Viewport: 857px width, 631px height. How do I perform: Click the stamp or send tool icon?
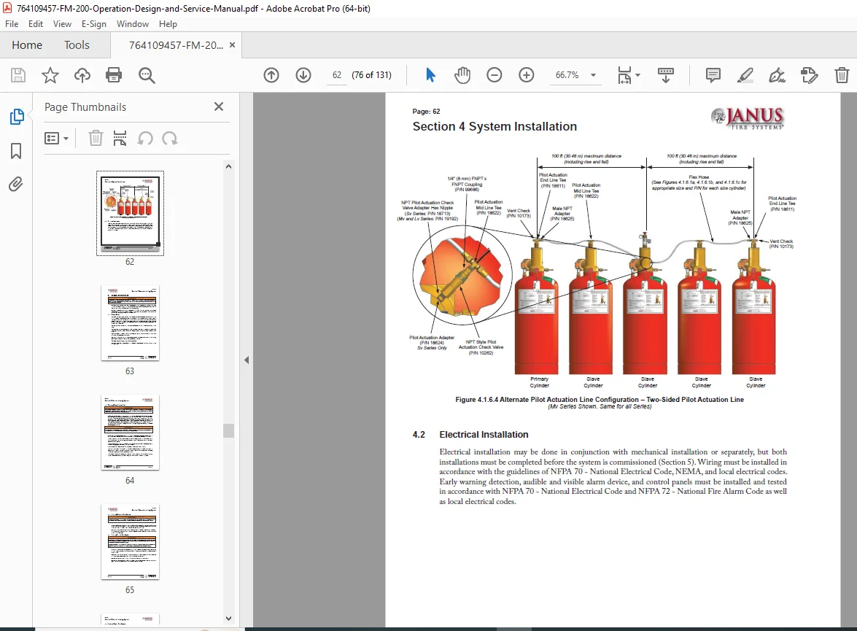tap(810, 75)
